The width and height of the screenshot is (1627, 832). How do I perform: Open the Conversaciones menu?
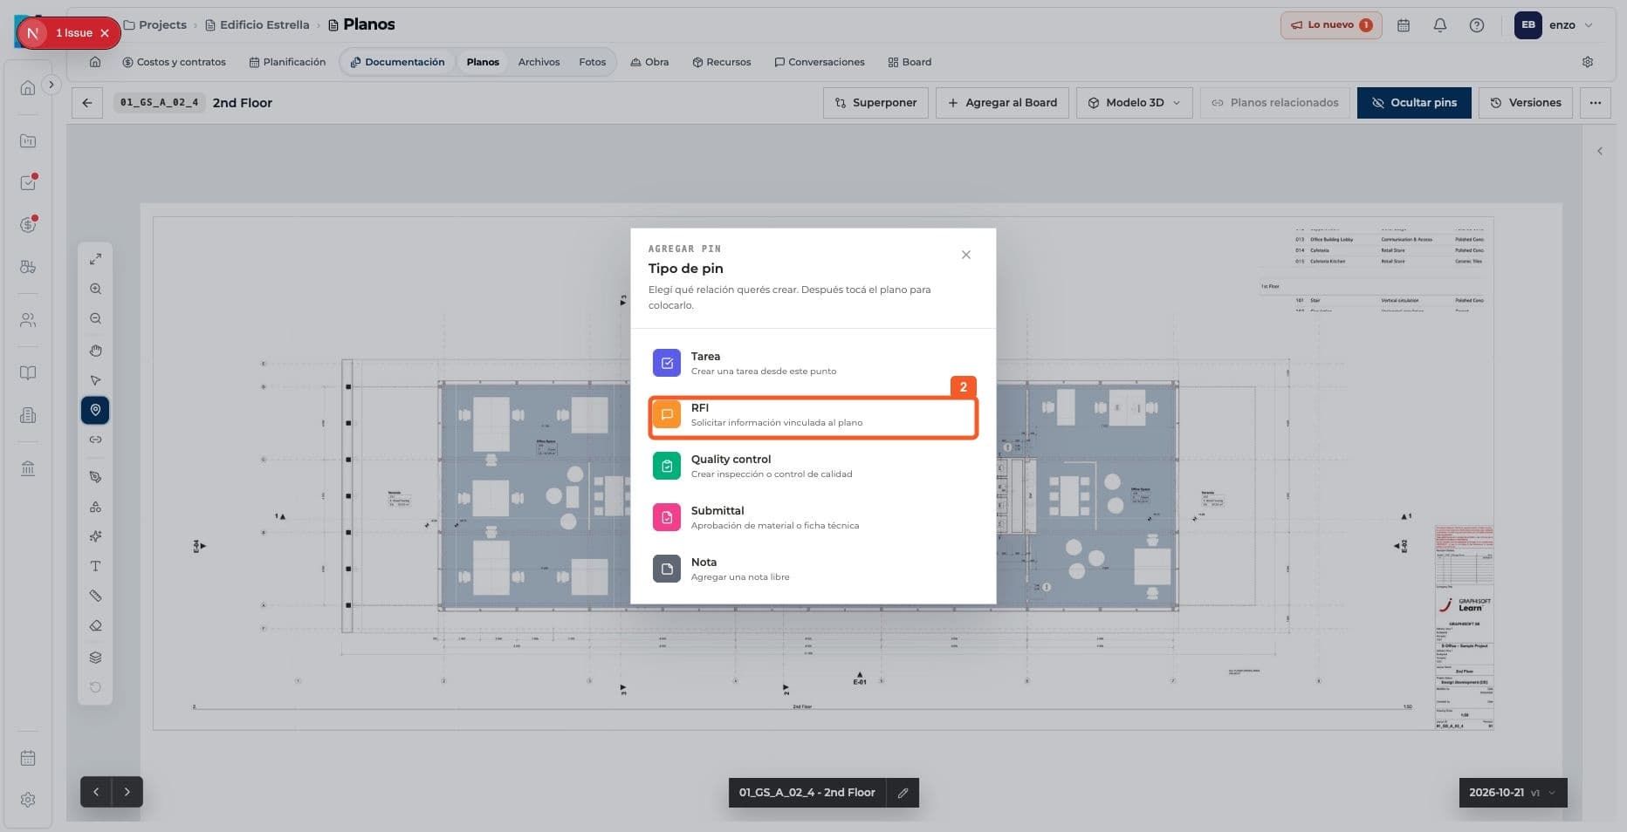(819, 62)
